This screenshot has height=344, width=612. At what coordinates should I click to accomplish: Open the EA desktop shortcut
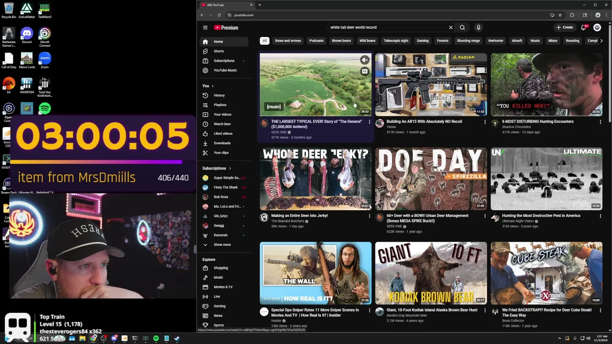pos(9,86)
